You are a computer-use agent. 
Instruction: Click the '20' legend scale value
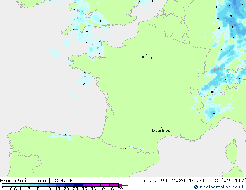point(66,188)
